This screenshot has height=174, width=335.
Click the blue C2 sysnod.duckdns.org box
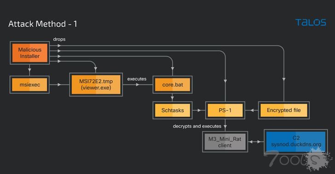296,141
